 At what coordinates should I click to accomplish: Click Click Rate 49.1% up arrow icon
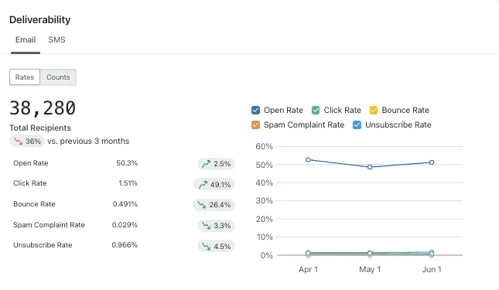pyautogui.click(x=203, y=184)
